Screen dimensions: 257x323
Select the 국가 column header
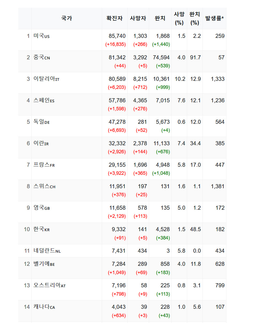(67, 18)
